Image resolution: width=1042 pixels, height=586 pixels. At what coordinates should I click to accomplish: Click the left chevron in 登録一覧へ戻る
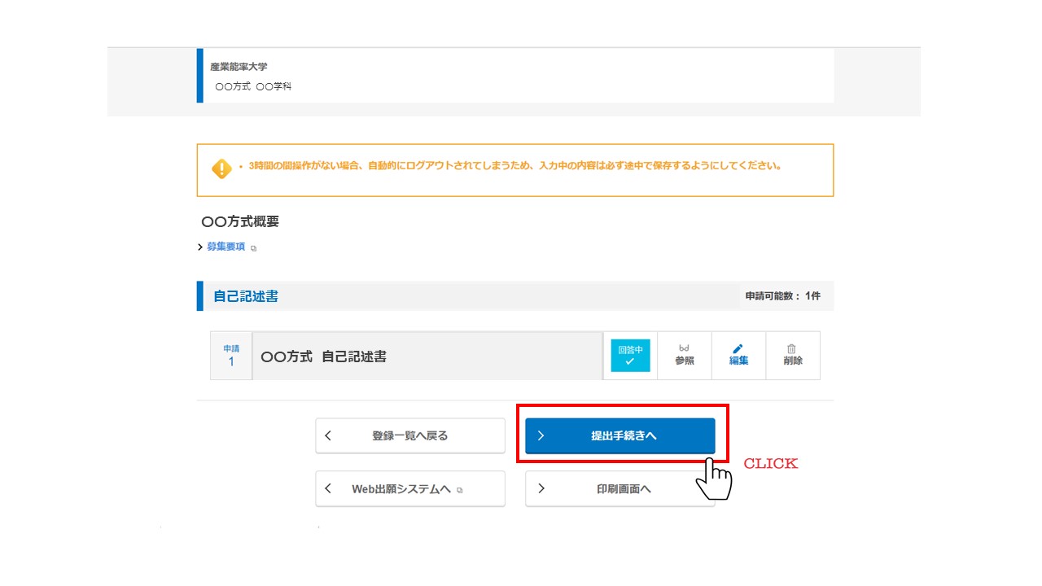point(328,435)
